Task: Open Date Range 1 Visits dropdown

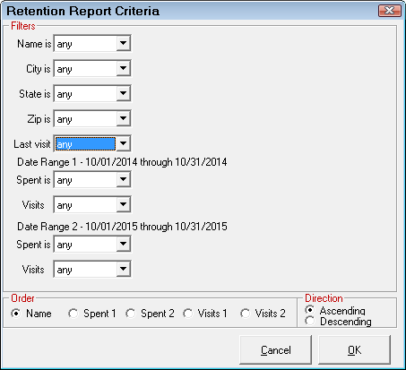Action: (x=123, y=204)
